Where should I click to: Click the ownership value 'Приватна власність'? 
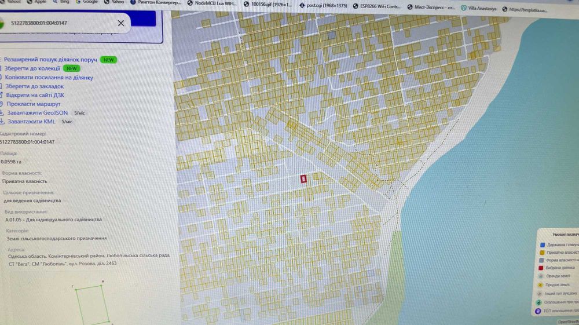point(24,181)
